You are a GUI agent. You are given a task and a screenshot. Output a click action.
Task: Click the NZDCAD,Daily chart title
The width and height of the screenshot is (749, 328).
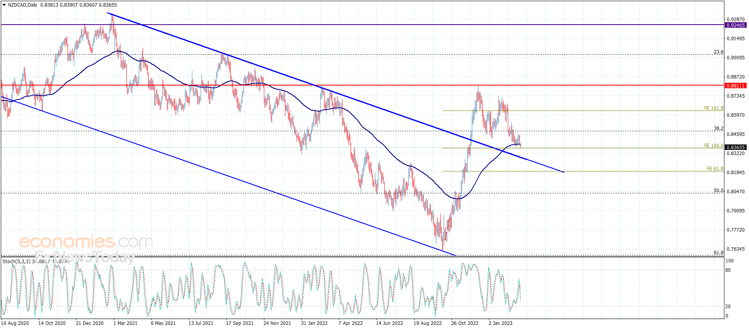(x=23, y=5)
